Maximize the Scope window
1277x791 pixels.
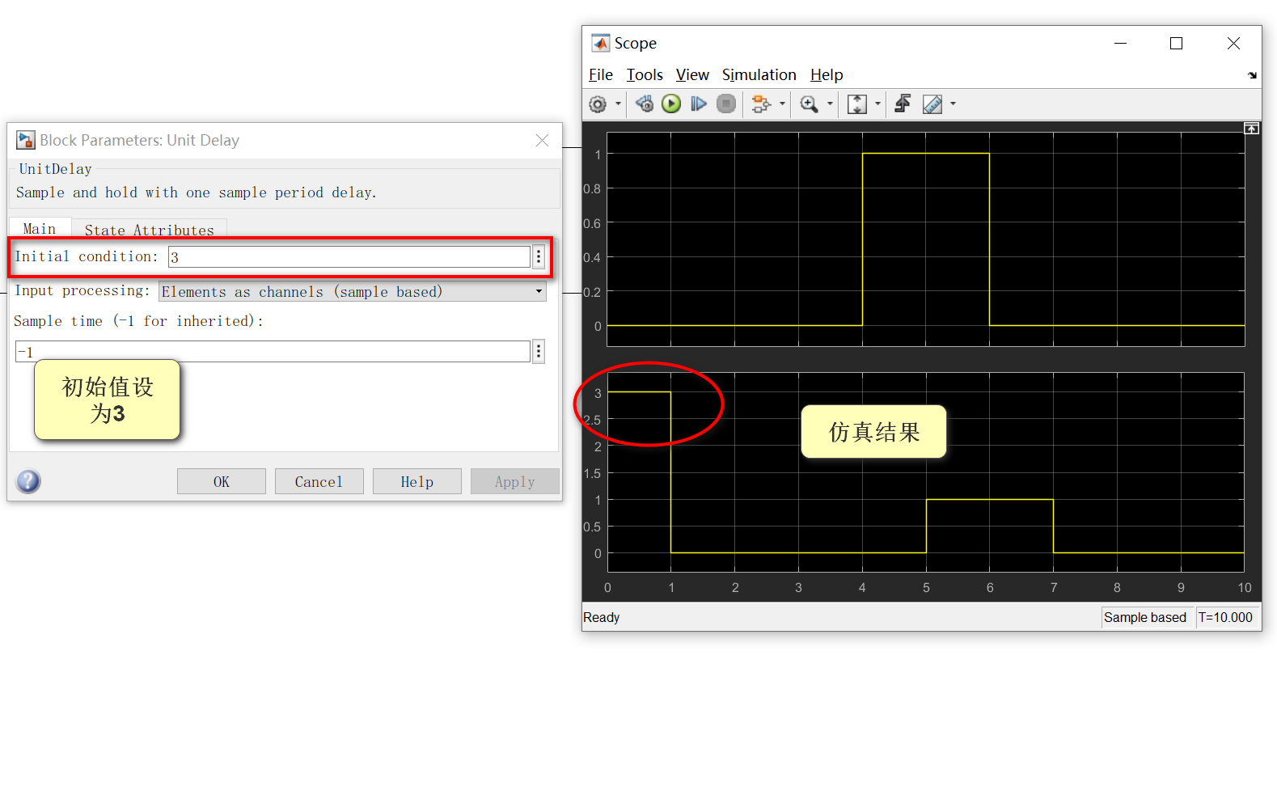(1177, 43)
